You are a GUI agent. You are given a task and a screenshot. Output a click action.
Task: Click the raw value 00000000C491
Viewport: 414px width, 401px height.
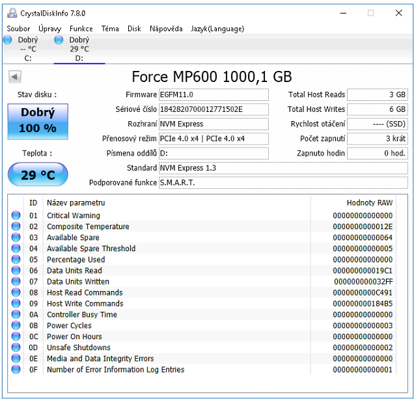(x=363, y=292)
